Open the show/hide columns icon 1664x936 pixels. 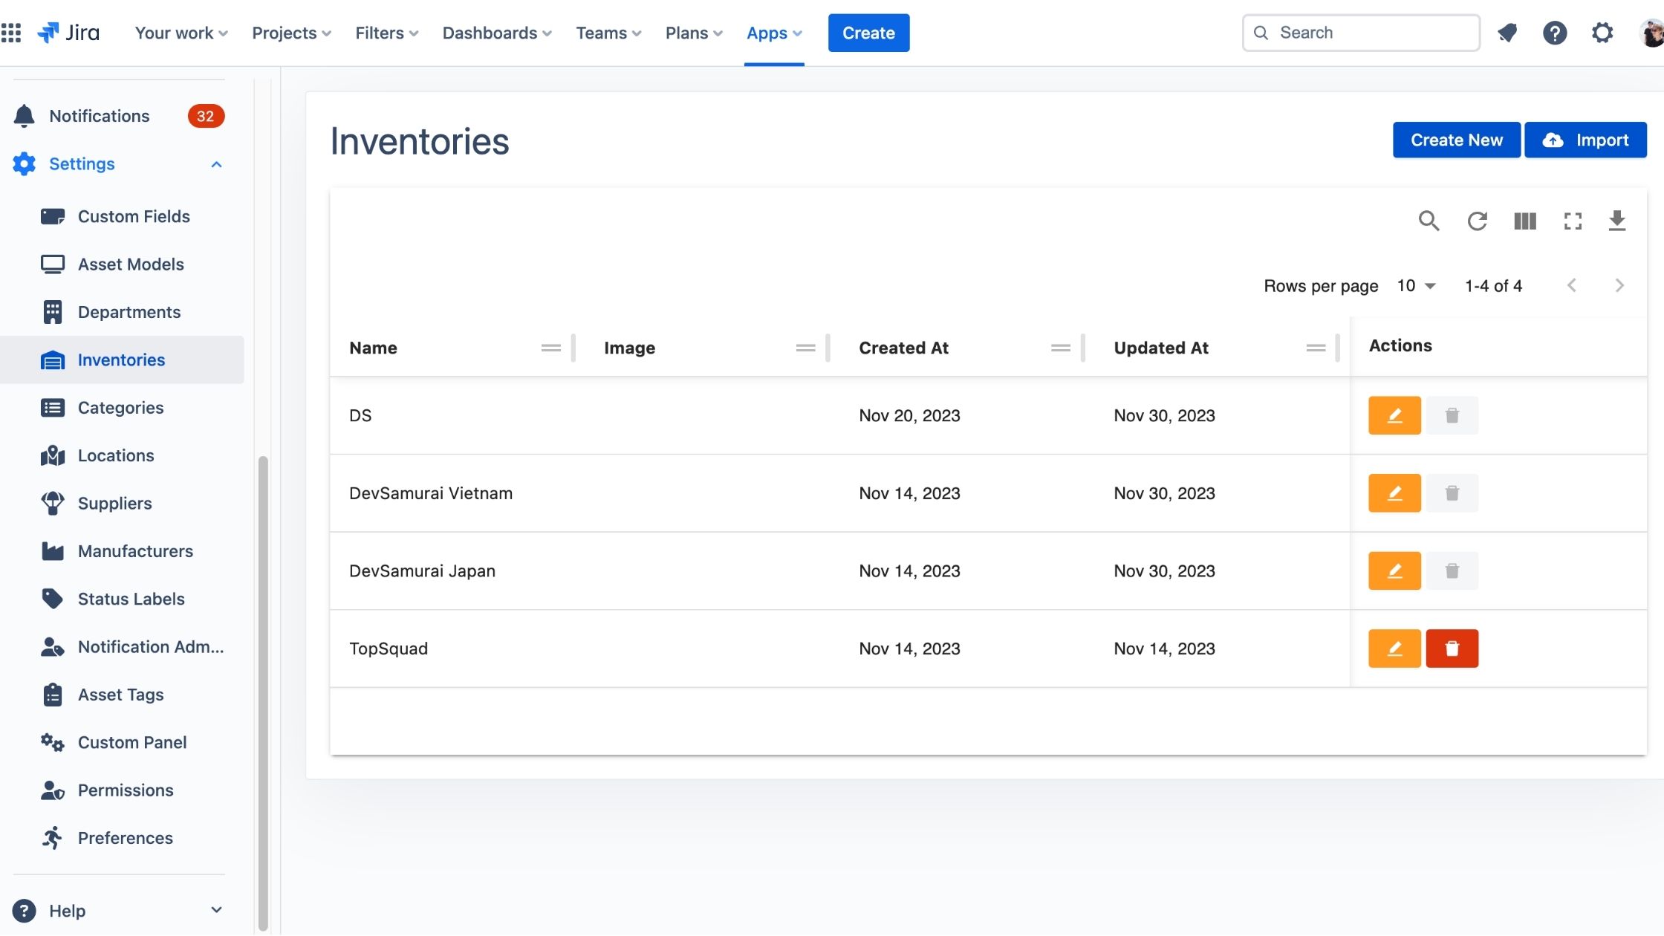point(1524,221)
